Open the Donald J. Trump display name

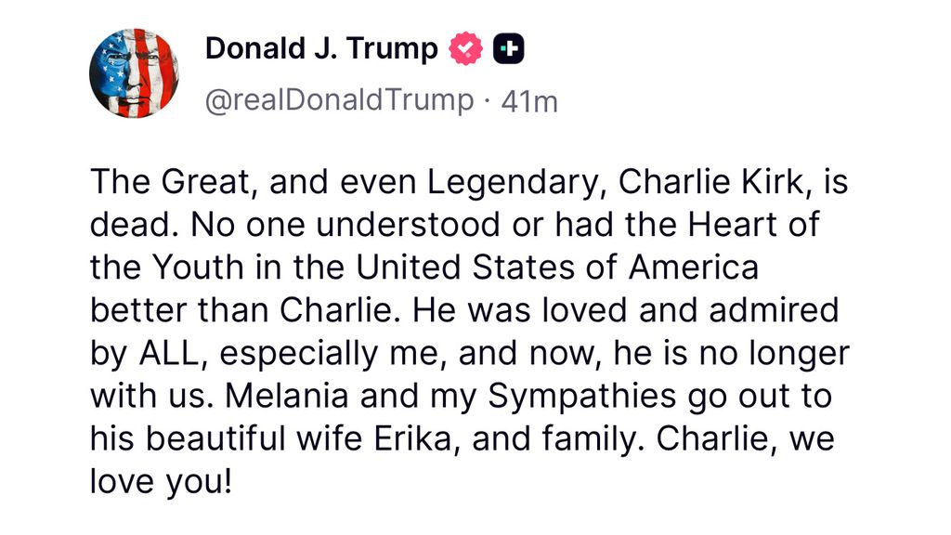321,49
